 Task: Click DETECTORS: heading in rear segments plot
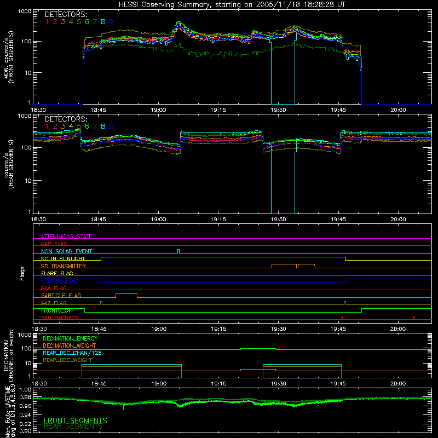point(66,119)
